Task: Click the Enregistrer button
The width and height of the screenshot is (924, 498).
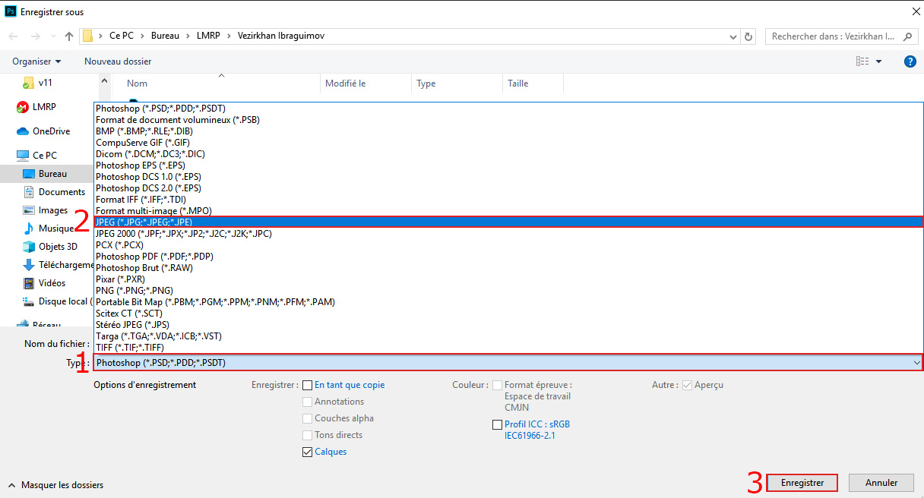Action: click(x=802, y=483)
